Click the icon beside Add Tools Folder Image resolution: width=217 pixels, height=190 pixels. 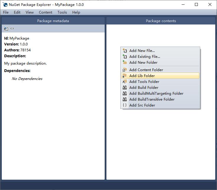click(125, 81)
